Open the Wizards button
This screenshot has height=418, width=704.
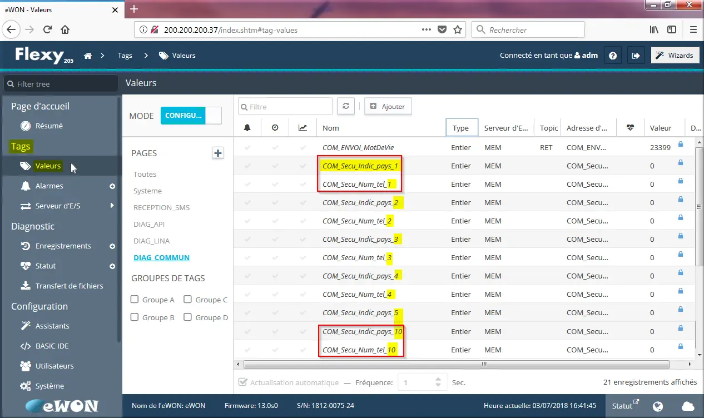point(675,56)
